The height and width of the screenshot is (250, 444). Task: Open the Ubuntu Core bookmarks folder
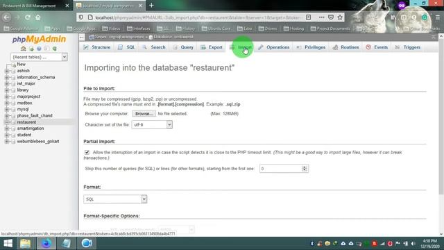[x=216, y=28]
